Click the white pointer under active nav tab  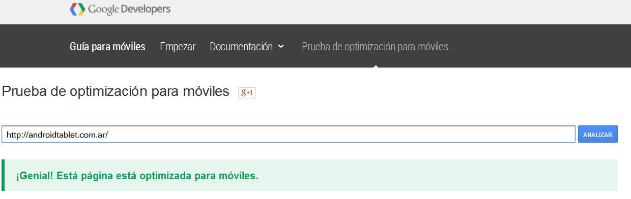pyautogui.click(x=376, y=66)
